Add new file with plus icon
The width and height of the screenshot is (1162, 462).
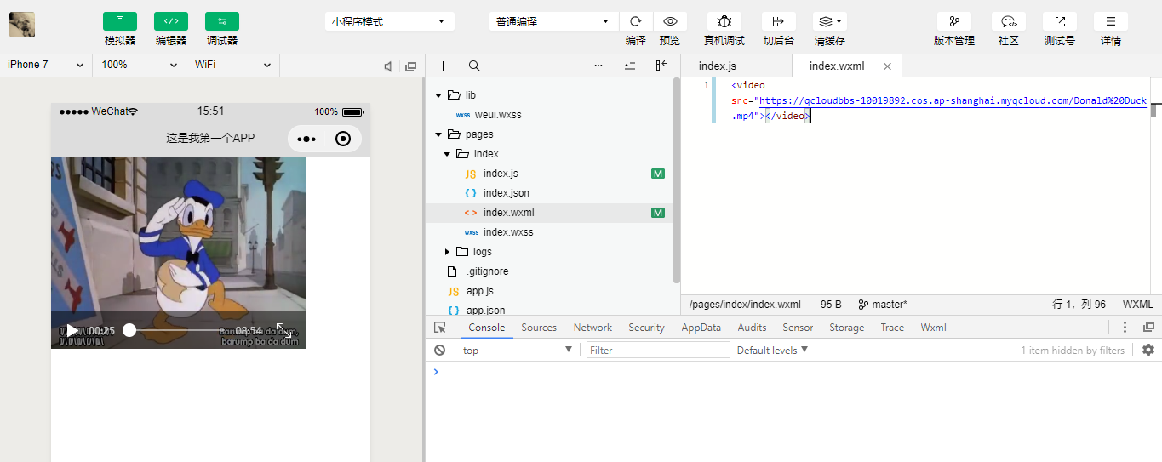point(443,66)
